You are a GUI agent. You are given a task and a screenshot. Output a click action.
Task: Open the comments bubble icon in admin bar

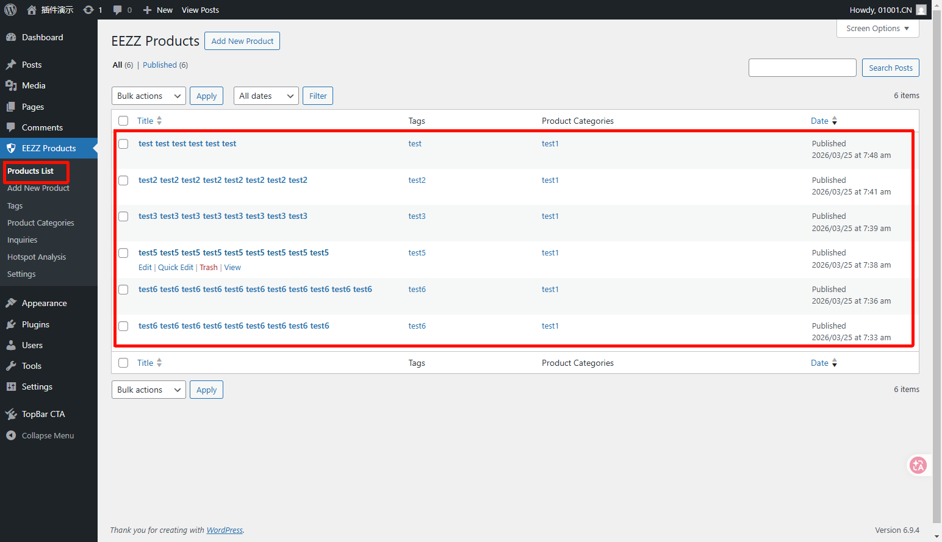tap(118, 10)
